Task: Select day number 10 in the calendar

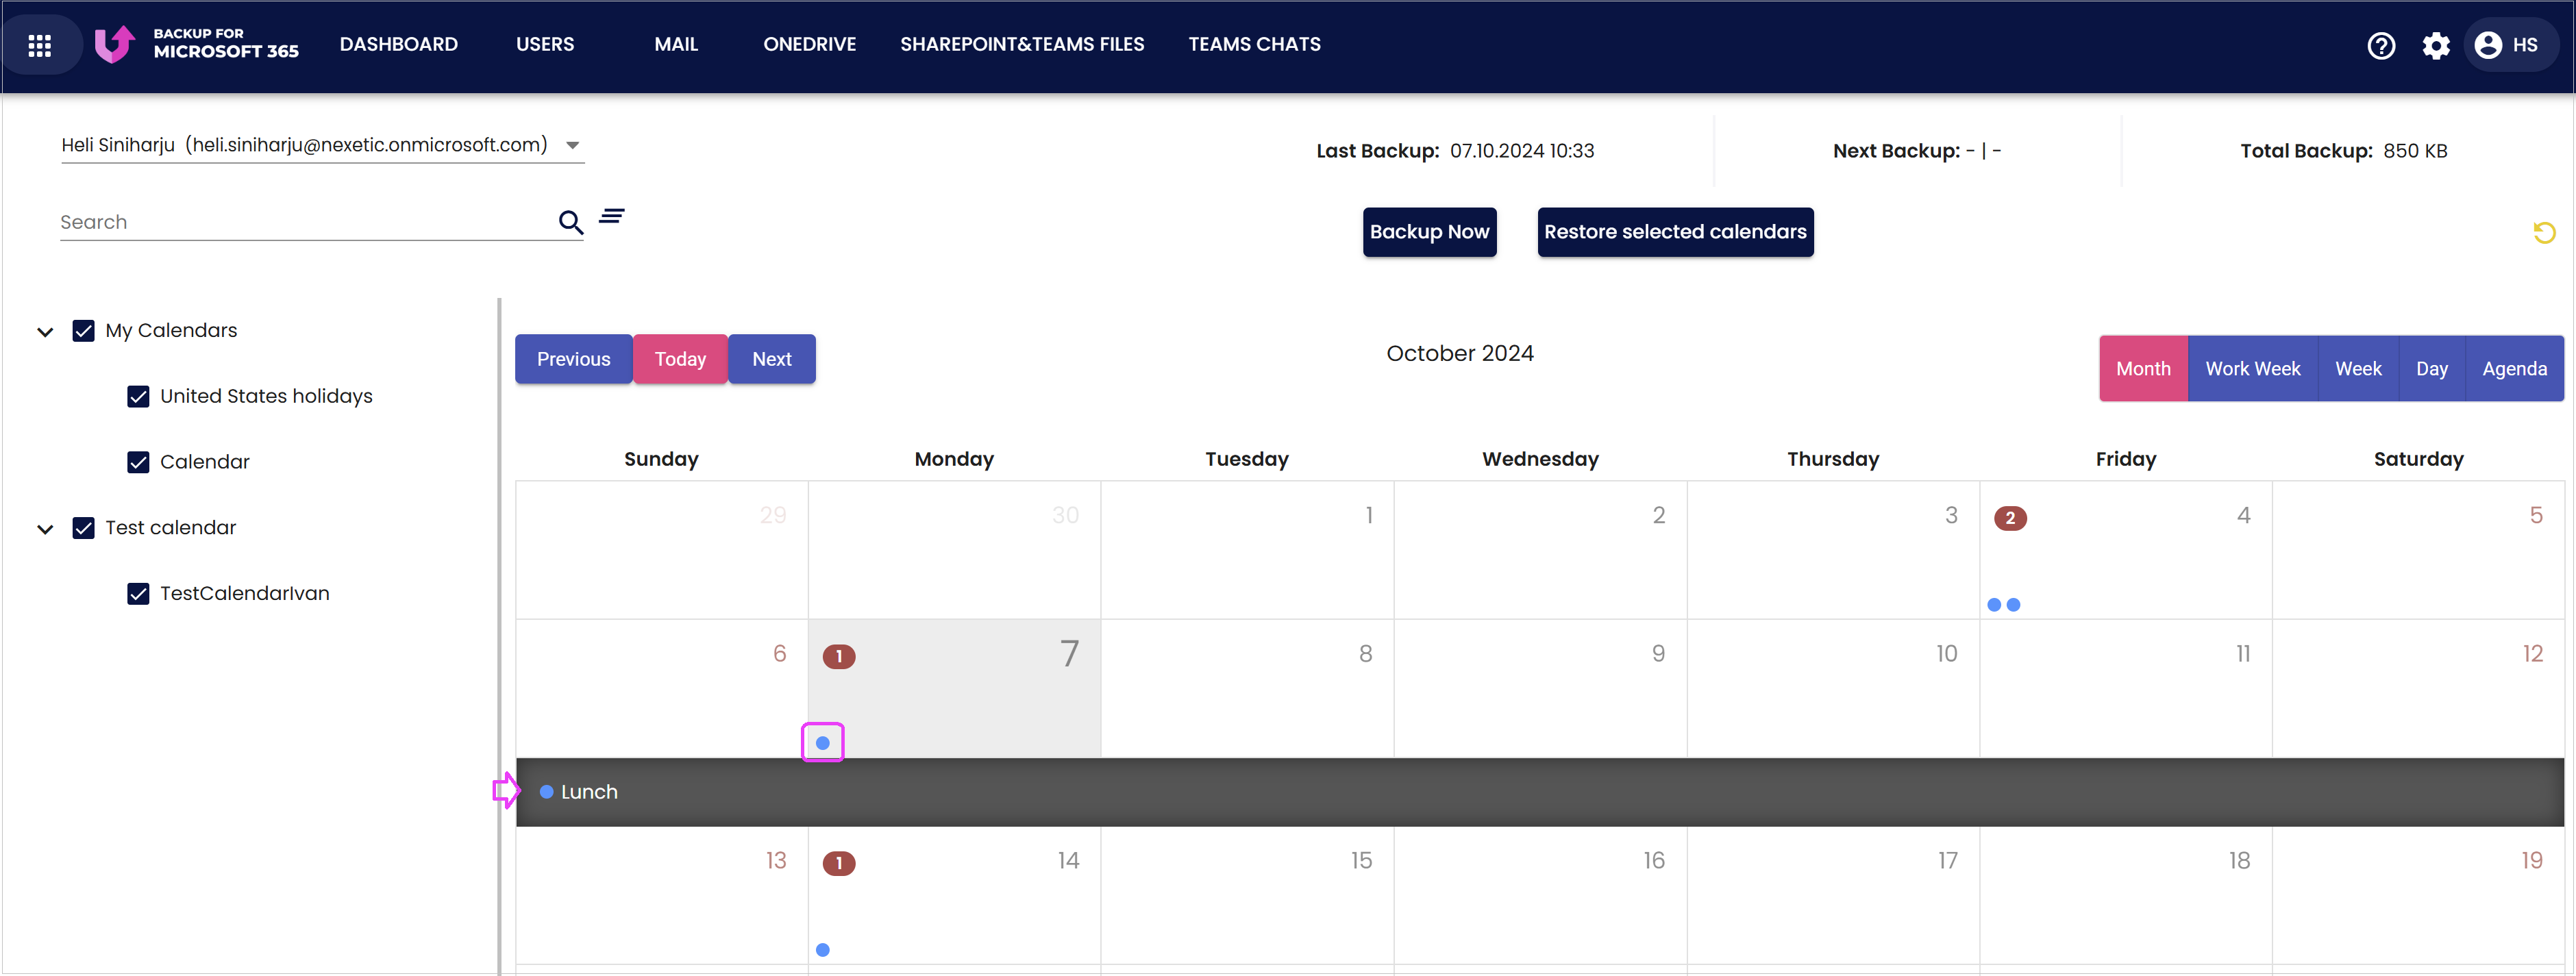Action: click(1946, 653)
